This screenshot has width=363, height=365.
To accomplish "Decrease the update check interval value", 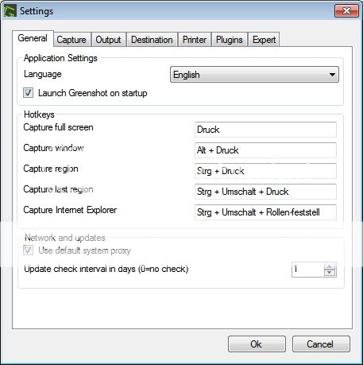I will coord(330,273).
